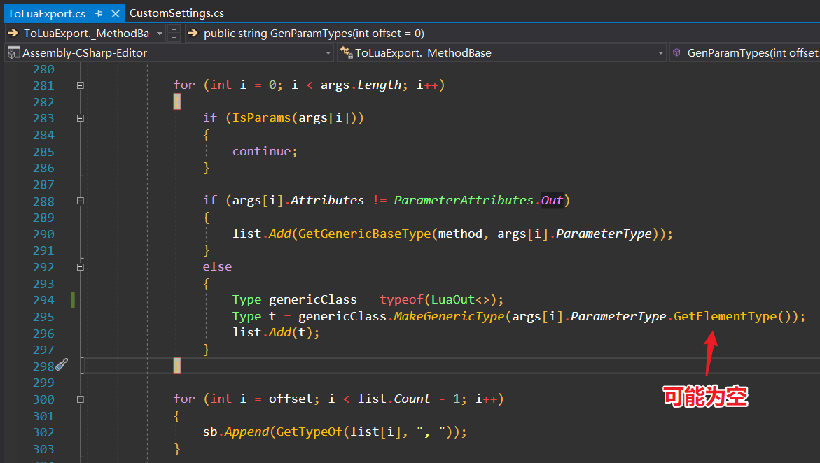This screenshot has height=463, width=820.
Task: Collapse the Attributes if block at line 288
Action: 81,201
